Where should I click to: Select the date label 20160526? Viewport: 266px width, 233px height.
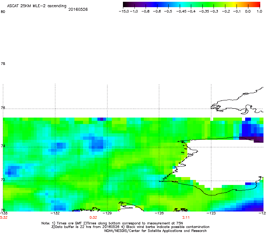click(78, 9)
